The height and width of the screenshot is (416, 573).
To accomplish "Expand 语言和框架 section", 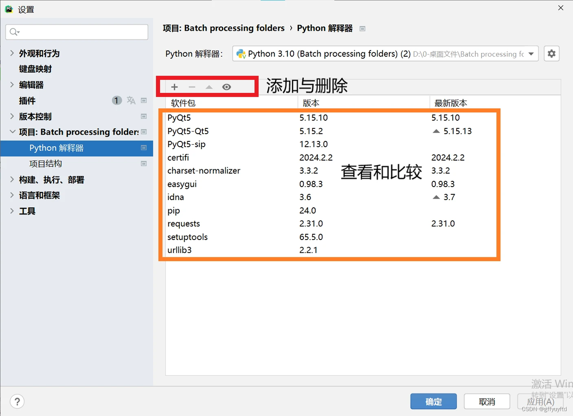I will [x=12, y=195].
